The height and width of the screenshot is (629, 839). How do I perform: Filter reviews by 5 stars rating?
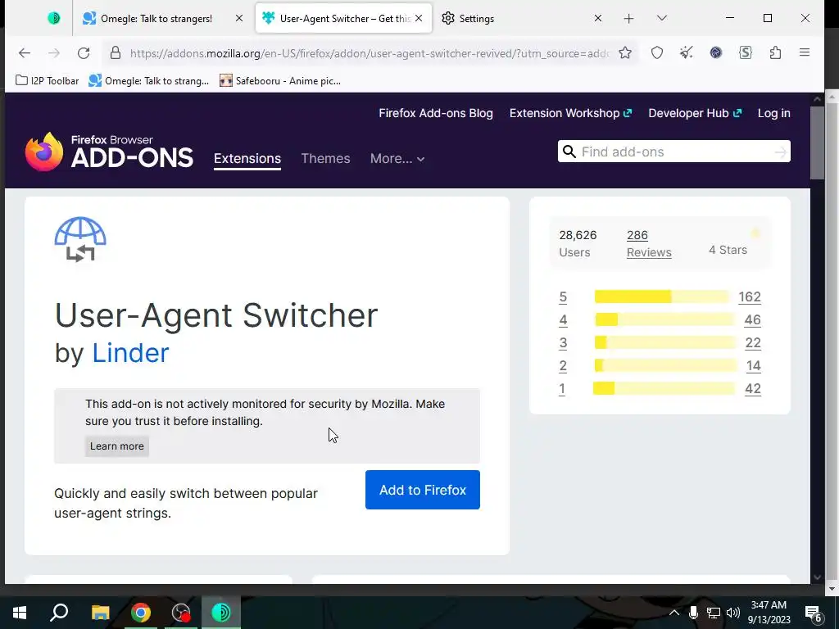coord(563,296)
